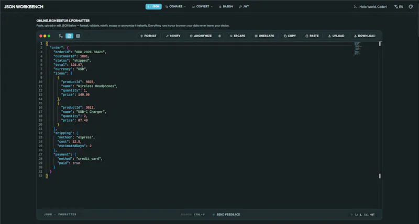This screenshot has width=419, height=224.
Task: Click the price value 87.49
Action: coord(83,120)
